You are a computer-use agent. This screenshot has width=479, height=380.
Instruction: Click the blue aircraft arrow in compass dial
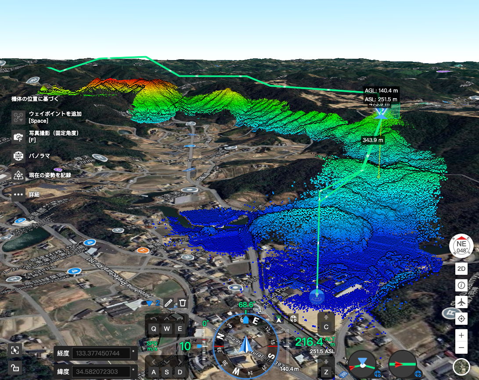pos(245,344)
